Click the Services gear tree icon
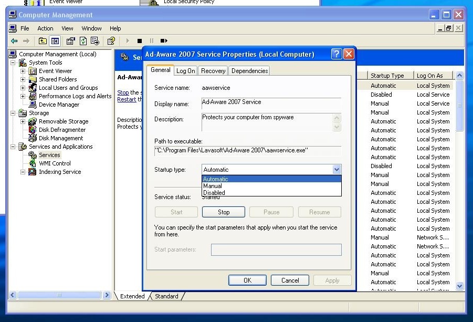Image resolution: width=473 pixels, height=322 pixels. pyautogui.click(x=33, y=155)
